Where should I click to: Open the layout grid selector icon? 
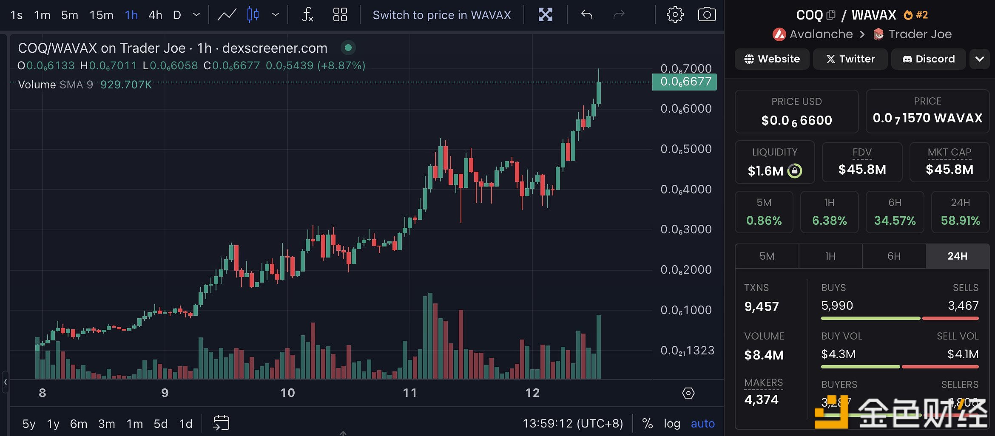tap(340, 15)
